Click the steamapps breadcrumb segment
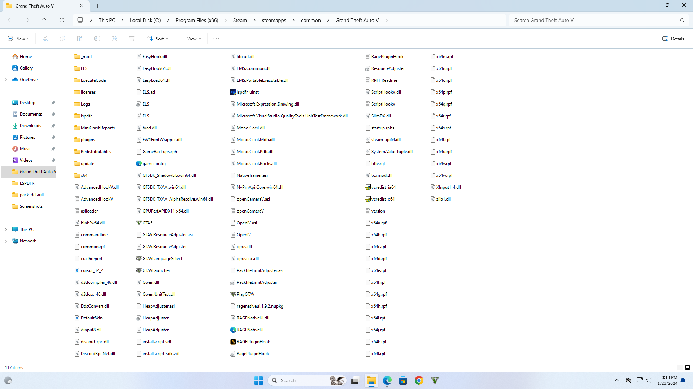Screen dimensions: 693x389 click(274, 20)
